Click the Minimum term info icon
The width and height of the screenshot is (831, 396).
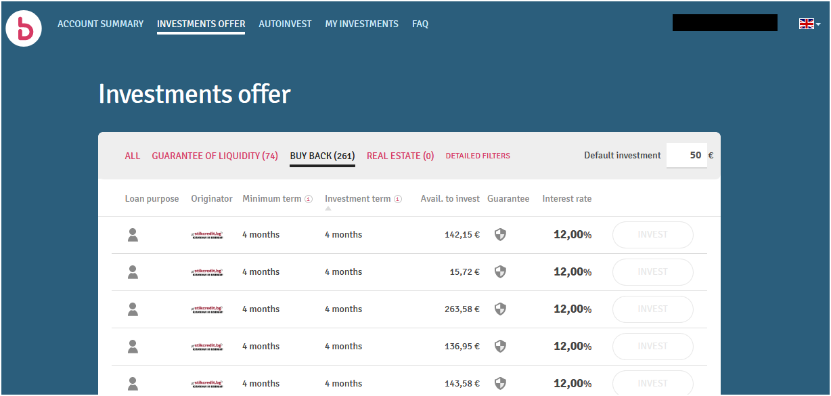[x=309, y=199]
